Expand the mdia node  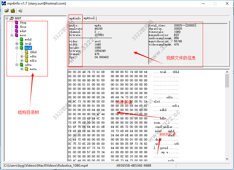22,61
